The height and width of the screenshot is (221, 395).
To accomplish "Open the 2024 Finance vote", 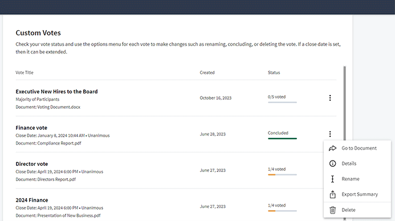I will (x=32, y=200).
